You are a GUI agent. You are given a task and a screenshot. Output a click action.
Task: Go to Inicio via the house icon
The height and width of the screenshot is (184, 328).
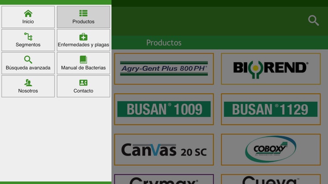point(28,14)
